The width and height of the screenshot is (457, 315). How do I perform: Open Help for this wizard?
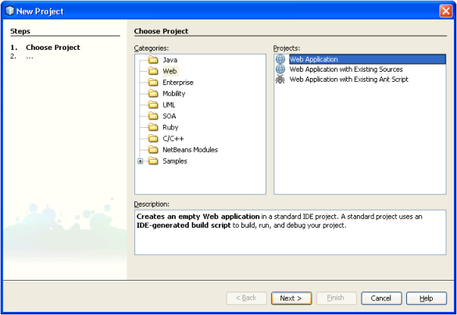pos(427,299)
